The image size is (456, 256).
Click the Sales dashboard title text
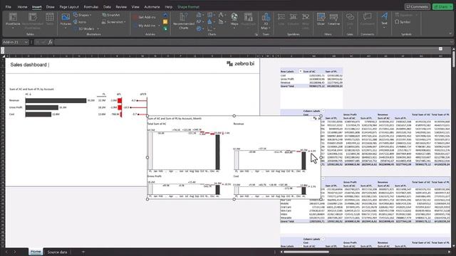[28, 65]
